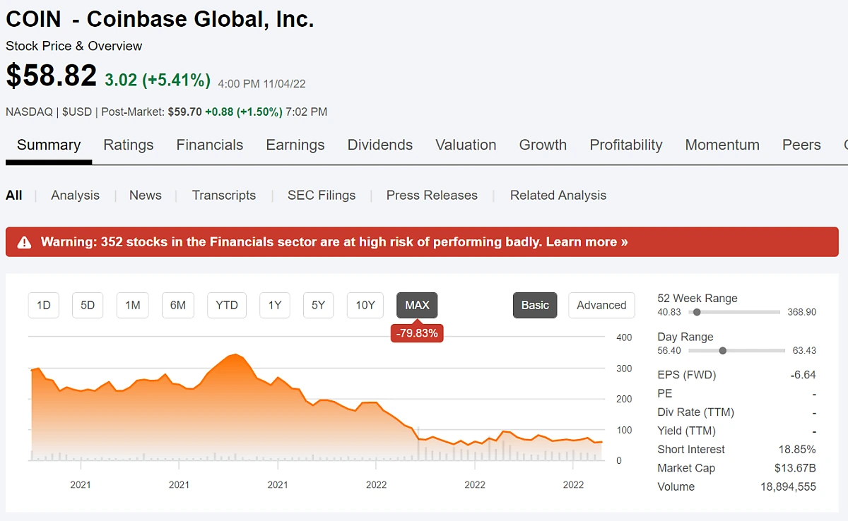Switch chart to 6M range
The width and height of the screenshot is (848, 521).
click(x=177, y=305)
